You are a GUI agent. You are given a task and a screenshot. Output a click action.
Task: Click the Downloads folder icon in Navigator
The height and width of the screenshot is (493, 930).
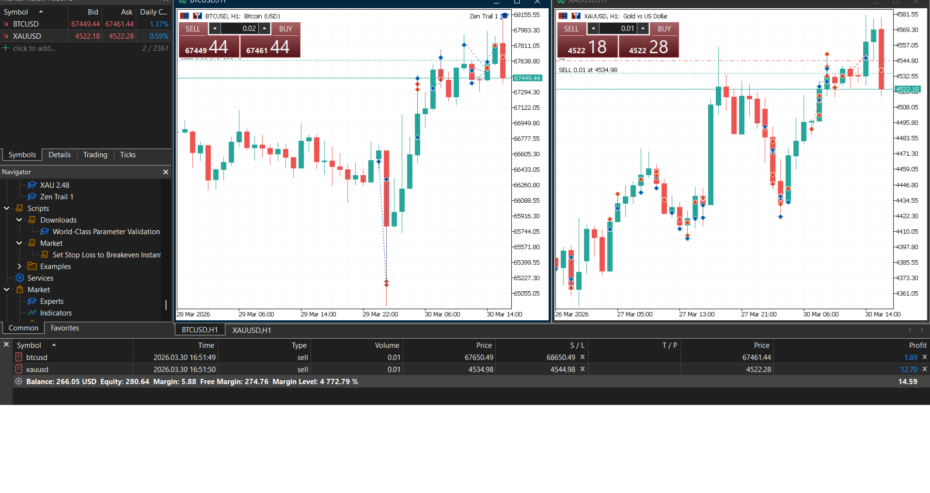(32, 220)
